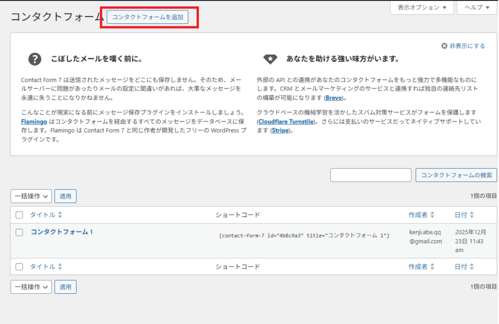Click the dismiss X icon beside 非表示にする

[444, 46]
